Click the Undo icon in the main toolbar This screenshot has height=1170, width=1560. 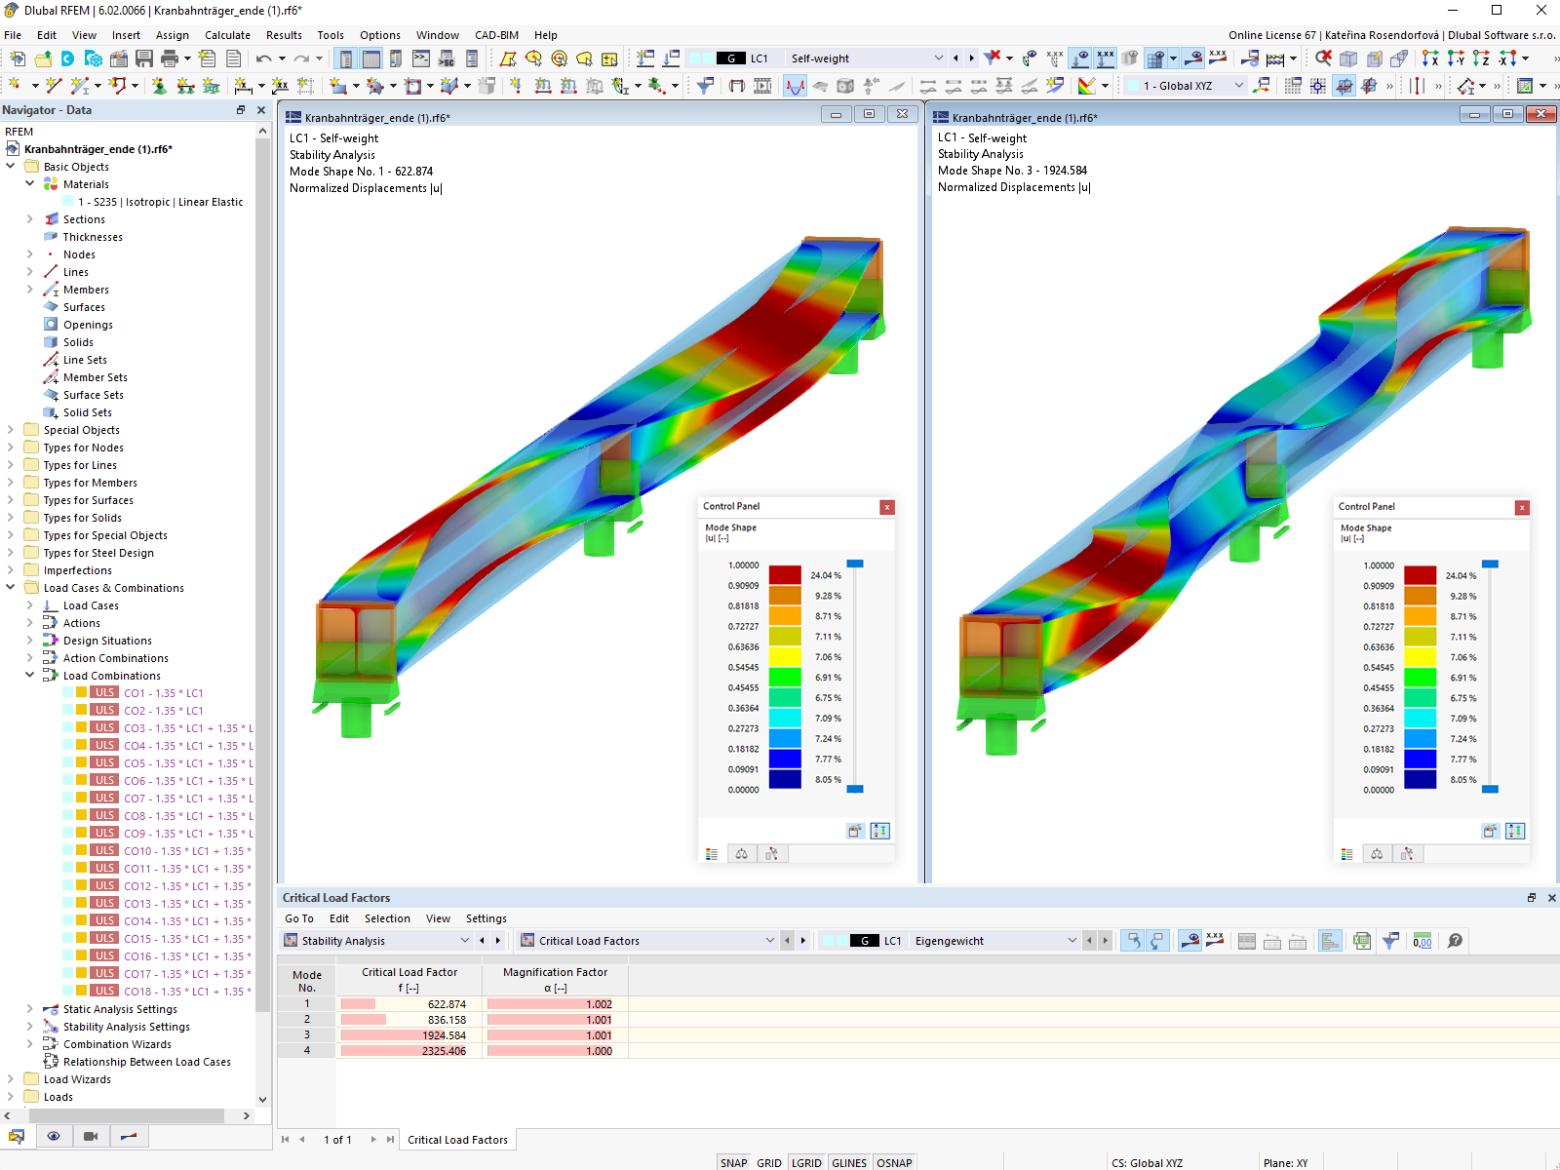(261, 58)
